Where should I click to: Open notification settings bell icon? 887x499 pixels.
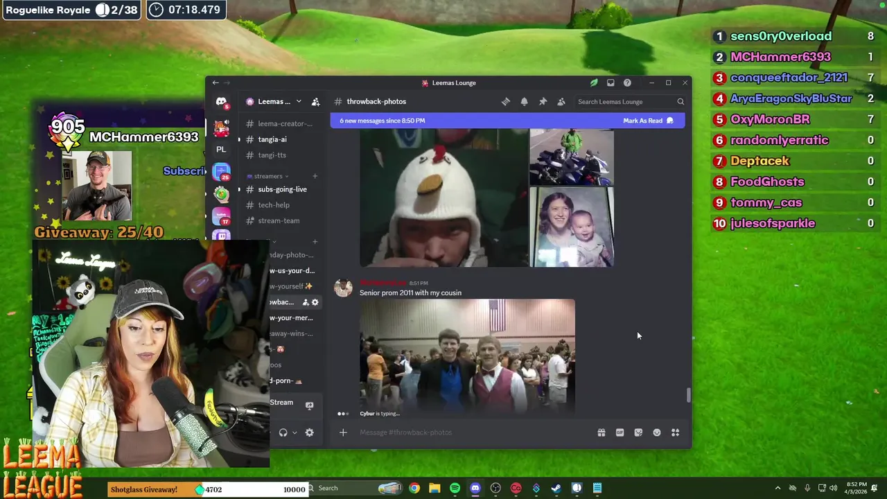pos(524,102)
